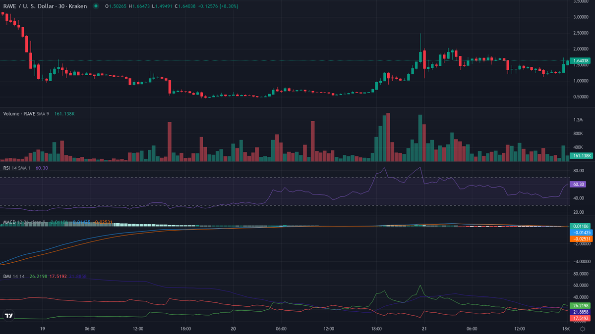Click the Volume · RAVE SMA 9 legend
Image resolution: width=595 pixels, height=334 pixels.
tap(26, 114)
